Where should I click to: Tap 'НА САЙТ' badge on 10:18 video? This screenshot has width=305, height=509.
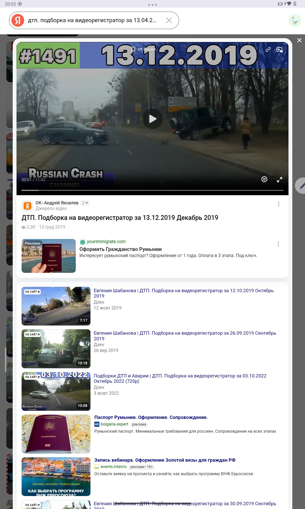[x=32, y=334]
